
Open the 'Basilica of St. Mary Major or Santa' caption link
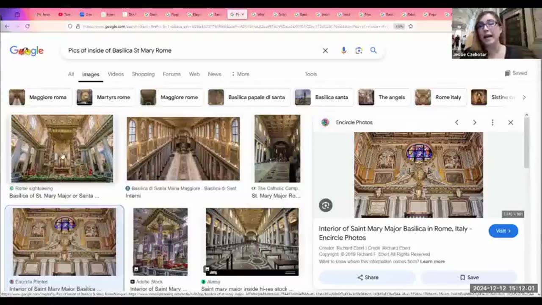[54, 196]
